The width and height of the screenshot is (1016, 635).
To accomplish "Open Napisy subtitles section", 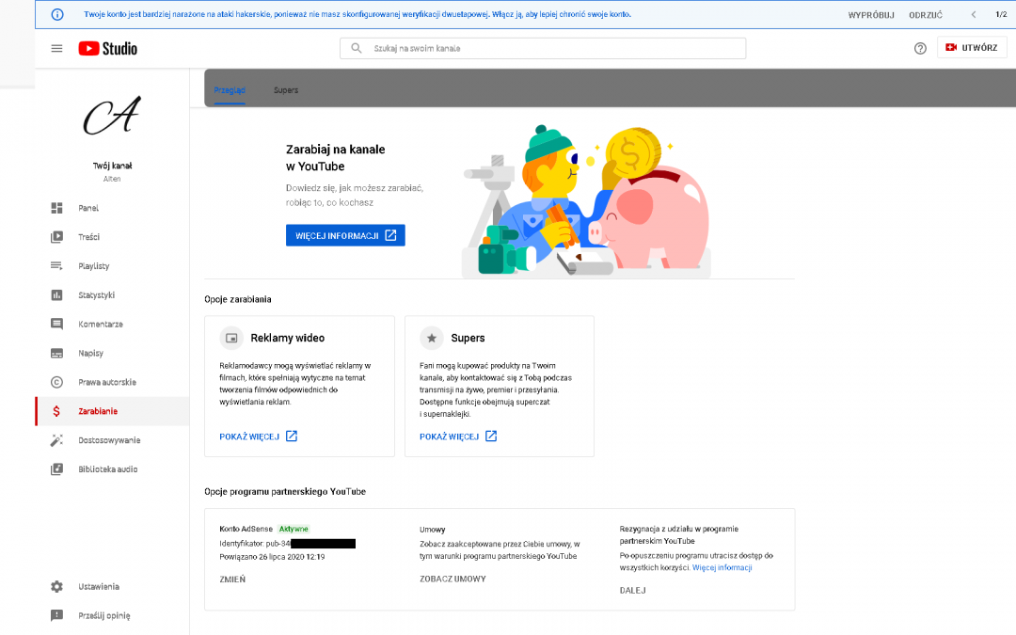I will coord(90,354).
